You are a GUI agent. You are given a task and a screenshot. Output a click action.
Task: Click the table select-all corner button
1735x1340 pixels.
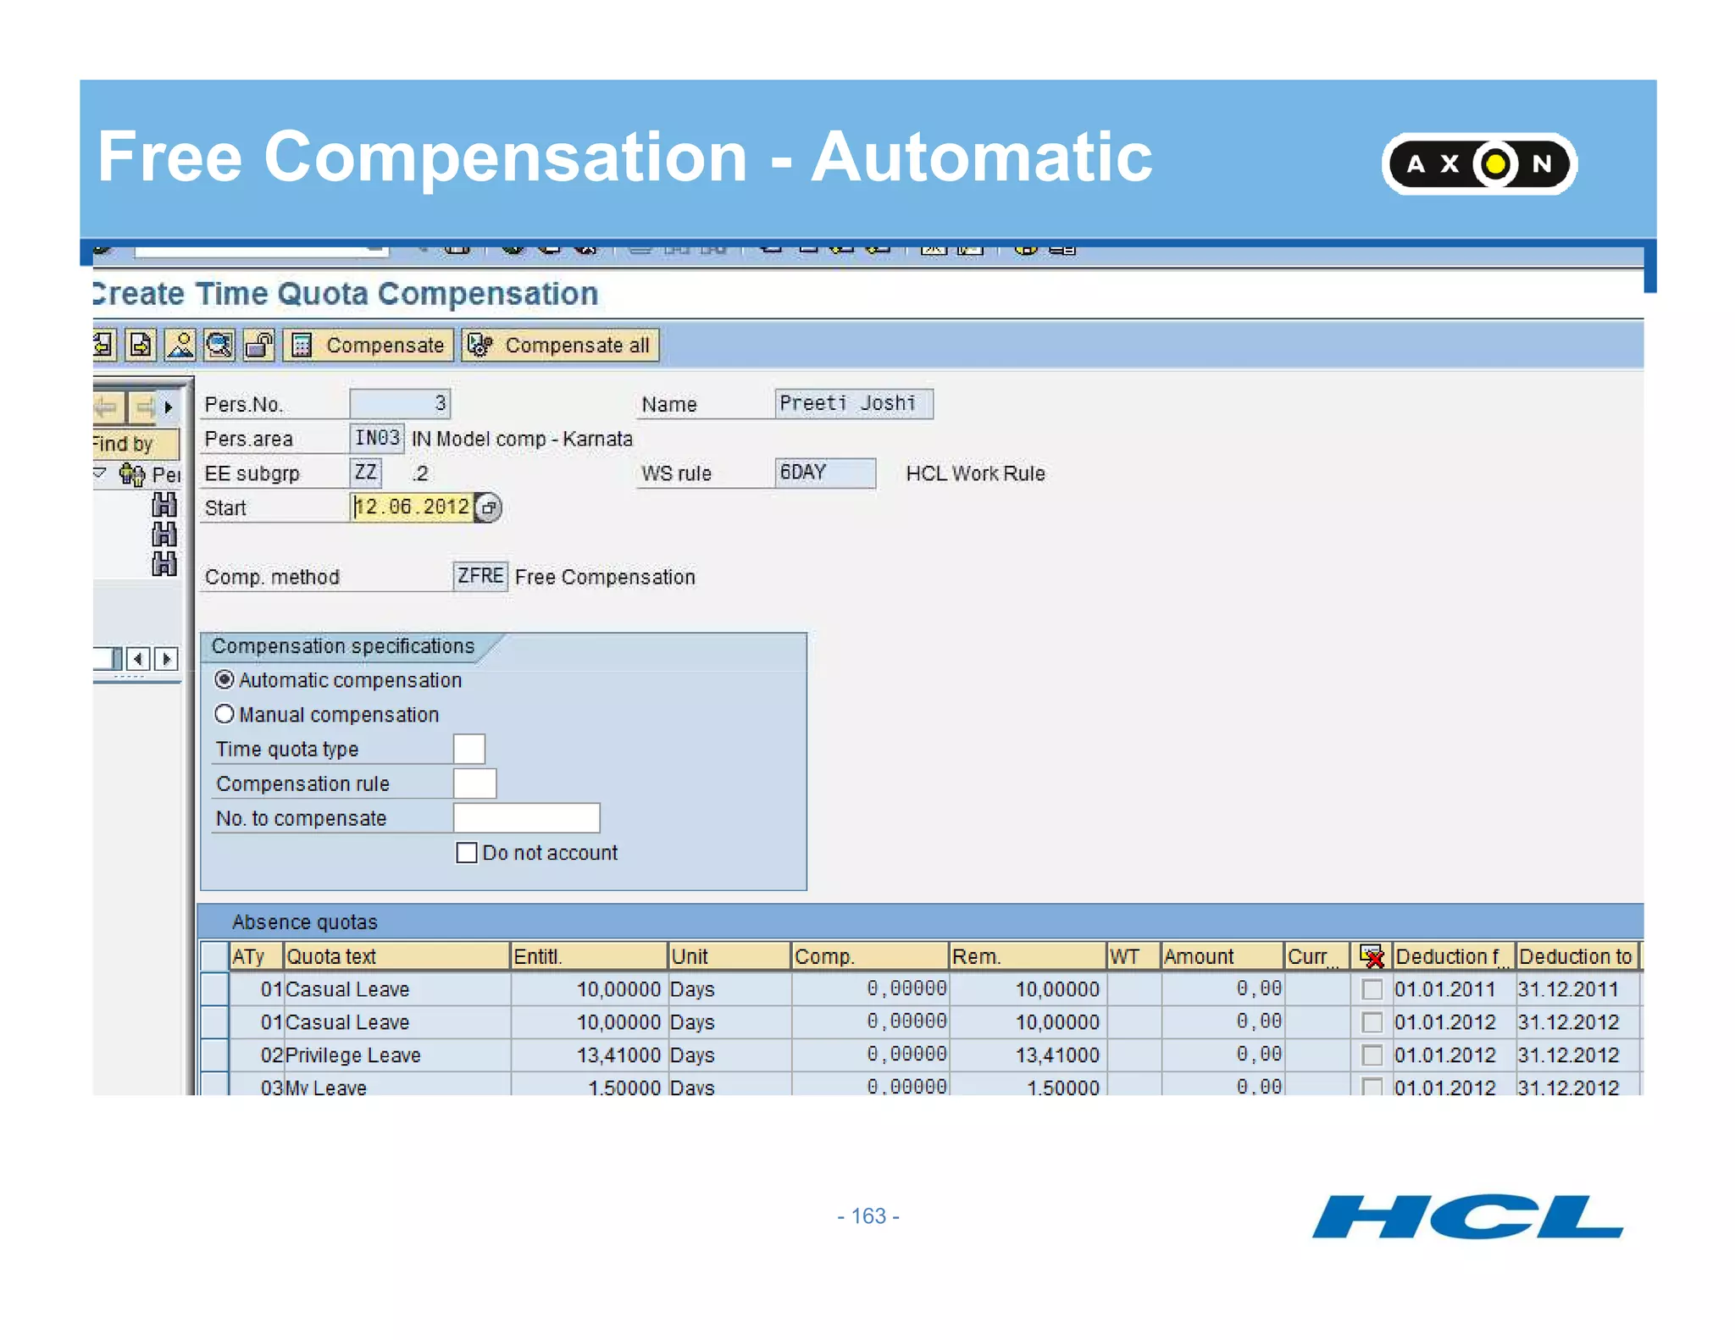point(215,956)
